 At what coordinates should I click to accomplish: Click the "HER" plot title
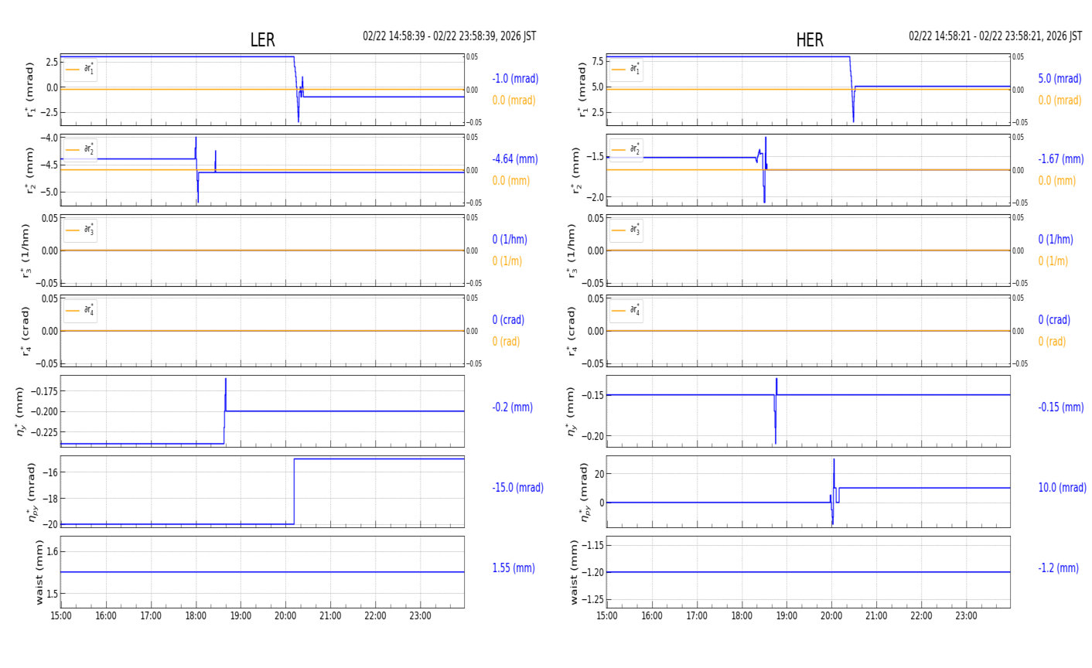tap(810, 40)
